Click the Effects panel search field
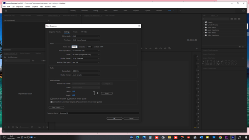 click(x=216, y=19)
